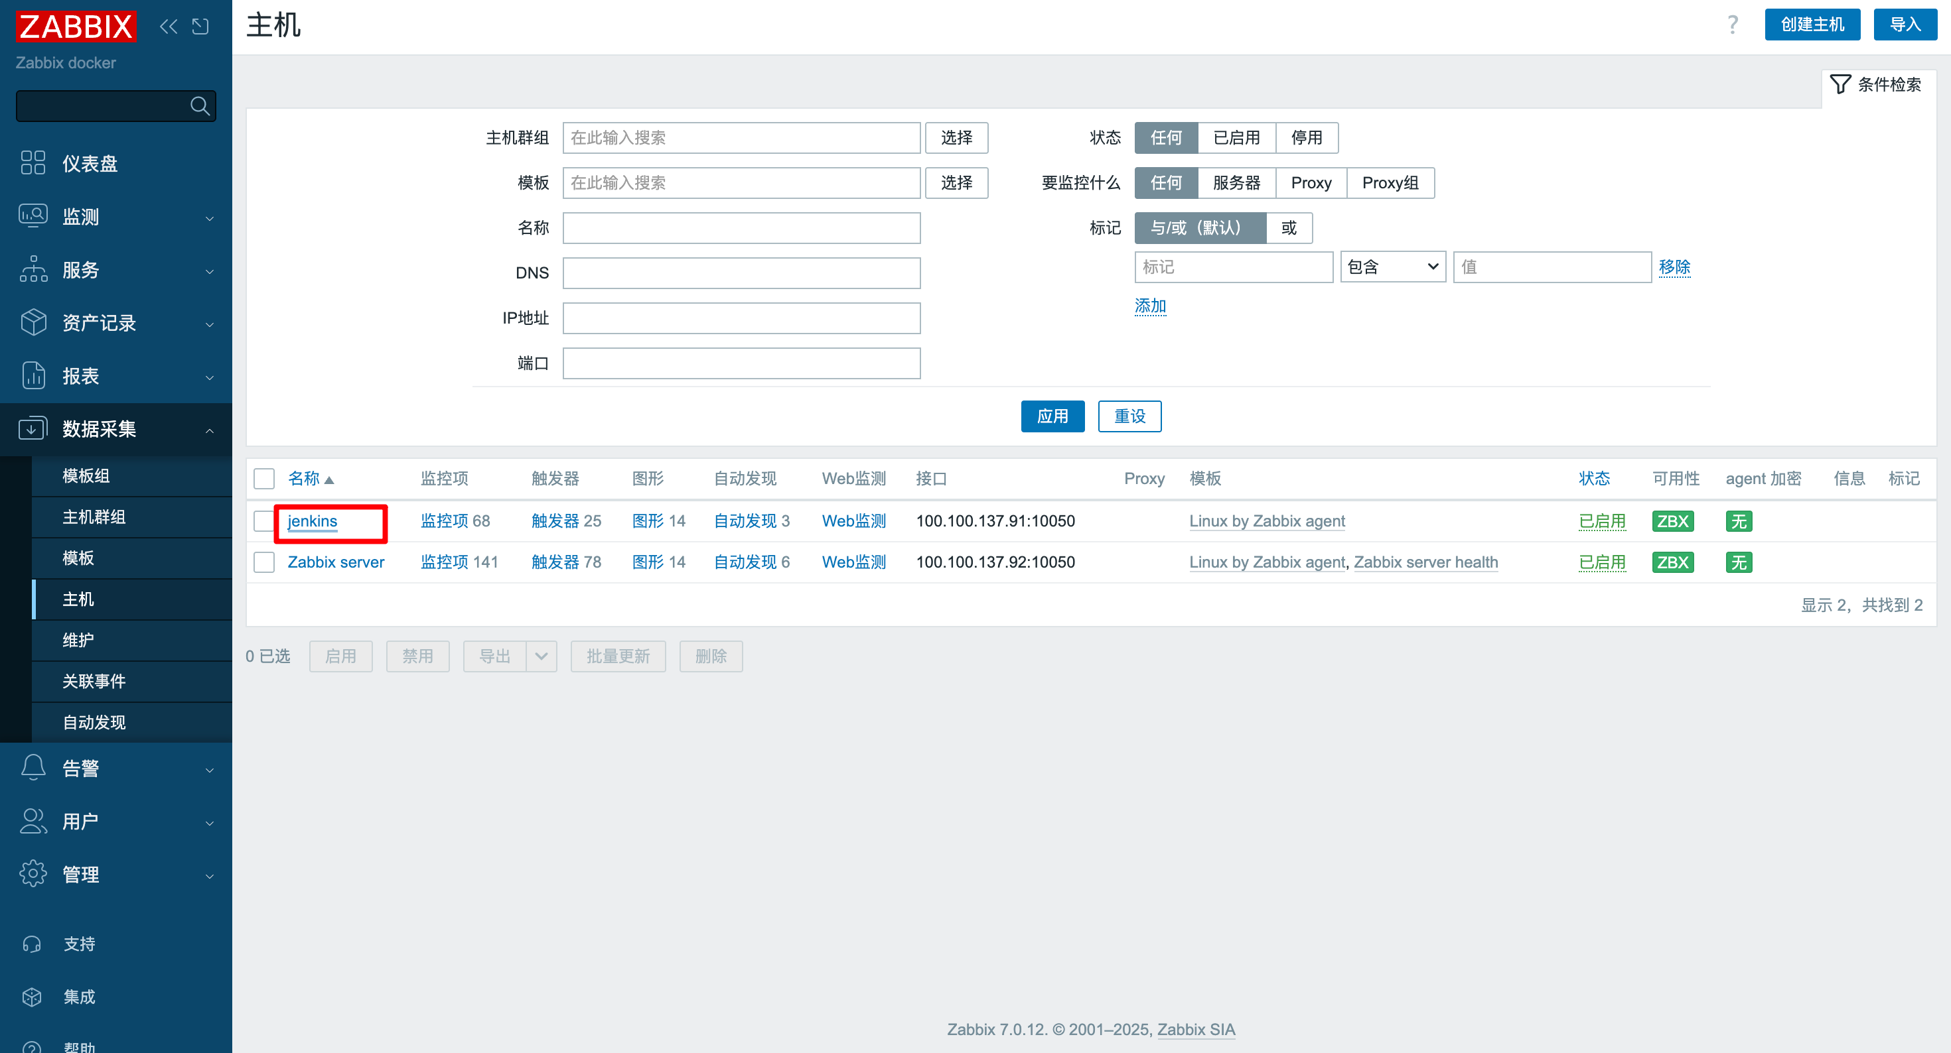Image resolution: width=1951 pixels, height=1053 pixels.
Task: Expand the 监测 menu section
Action: (210, 219)
